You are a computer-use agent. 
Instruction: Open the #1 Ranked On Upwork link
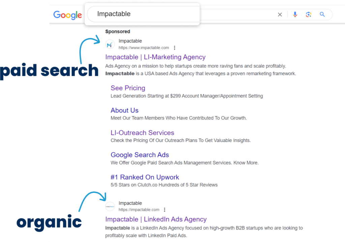(x=145, y=177)
